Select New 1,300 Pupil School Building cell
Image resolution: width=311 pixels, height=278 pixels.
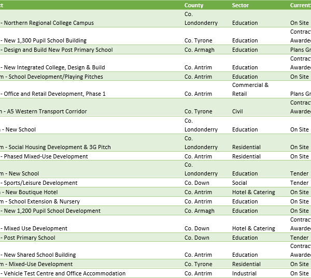(x=45, y=40)
